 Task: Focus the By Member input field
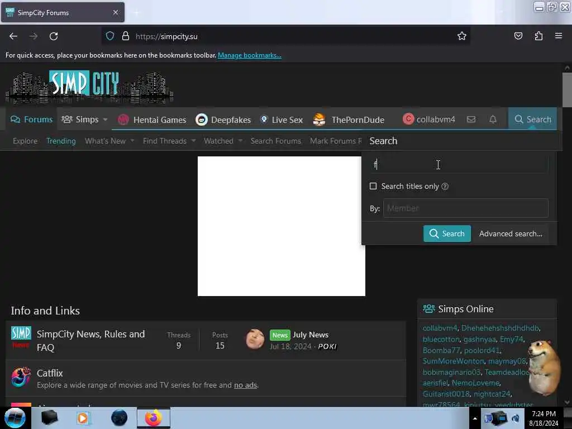click(x=465, y=208)
